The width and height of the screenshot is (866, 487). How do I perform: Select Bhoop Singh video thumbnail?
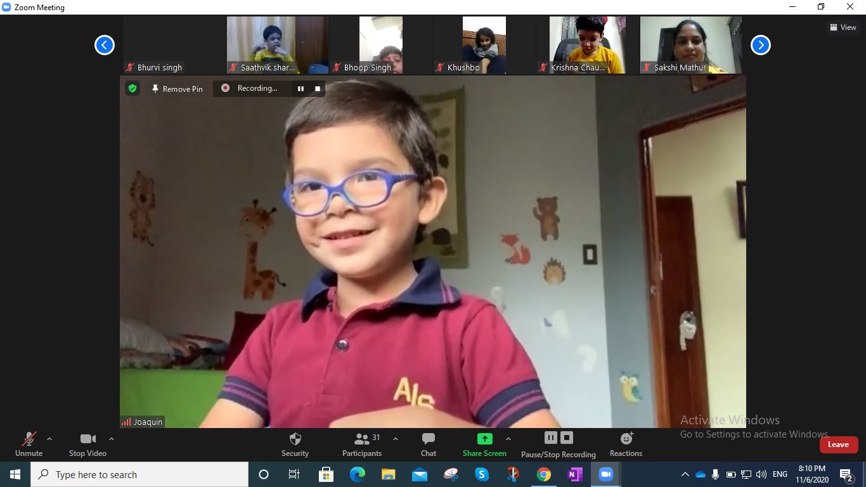[x=380, y=45]
